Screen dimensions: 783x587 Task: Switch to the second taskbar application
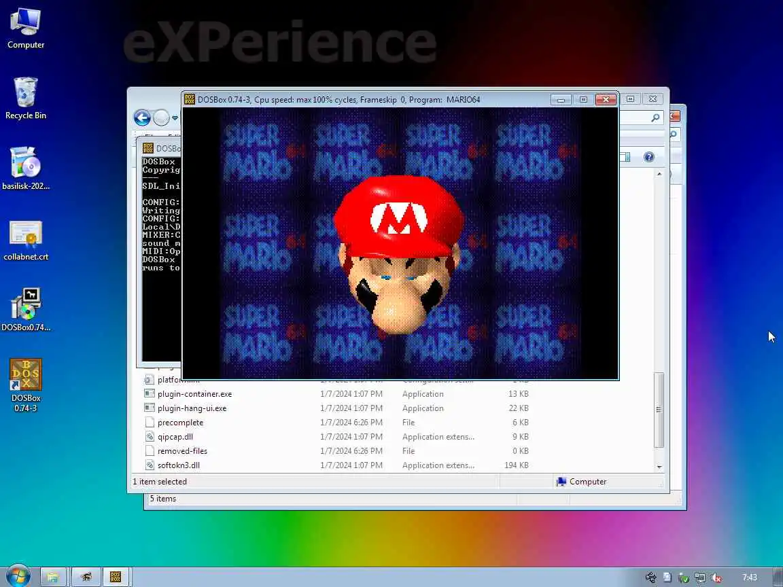click(x=86, y=577)
